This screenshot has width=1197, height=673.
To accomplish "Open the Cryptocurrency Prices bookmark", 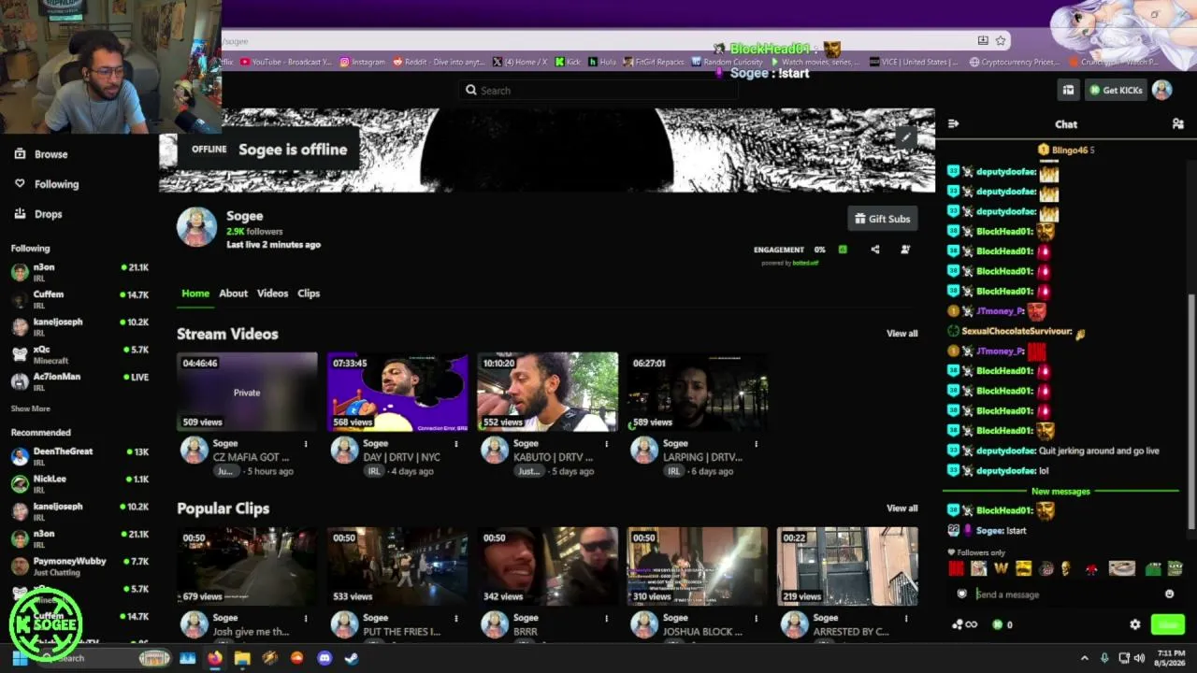I will 1015,62.
